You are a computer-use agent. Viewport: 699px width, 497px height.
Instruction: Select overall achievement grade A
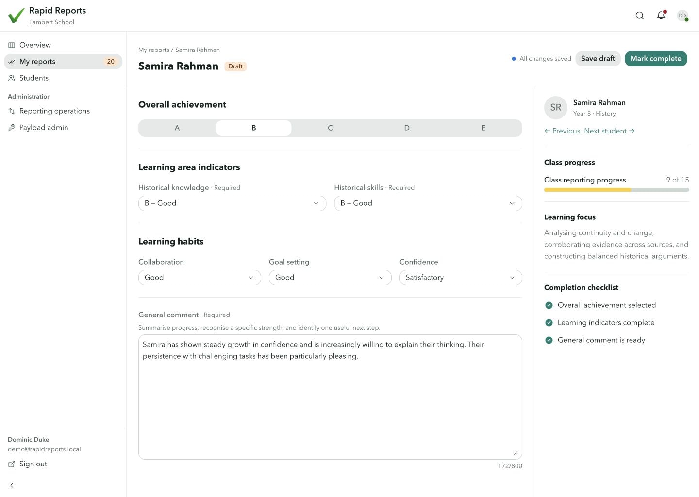[x=177, y=128]
